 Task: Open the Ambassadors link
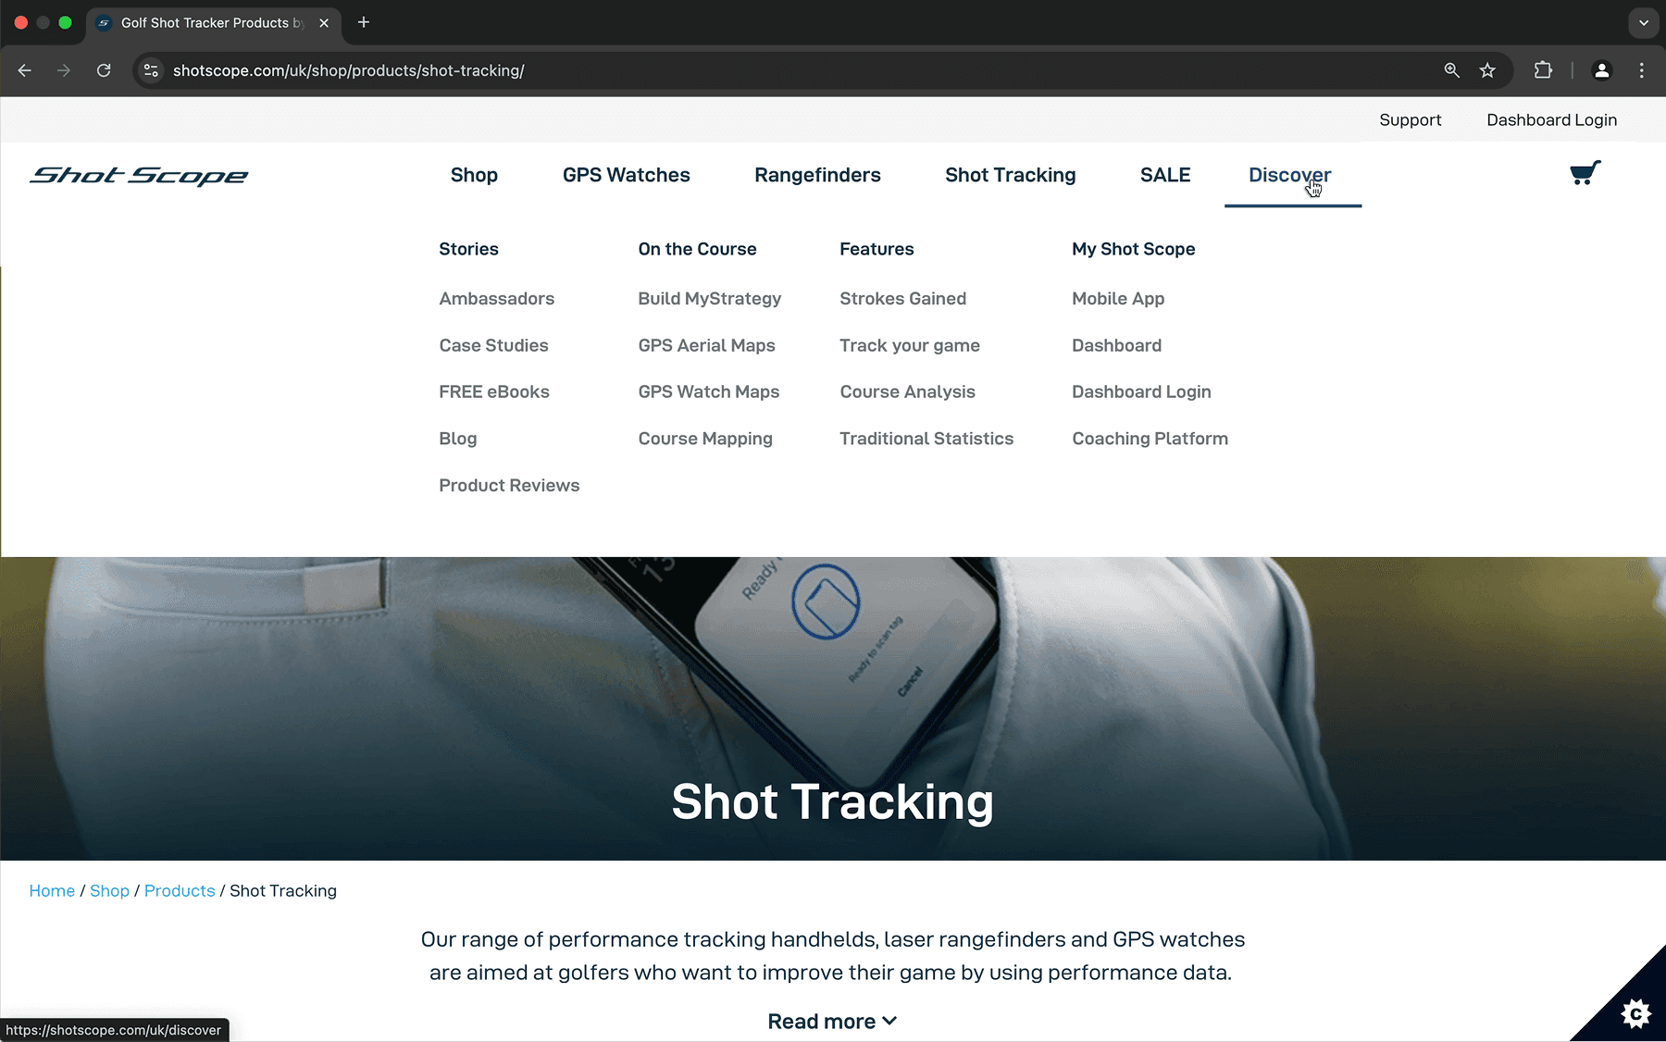497,299
